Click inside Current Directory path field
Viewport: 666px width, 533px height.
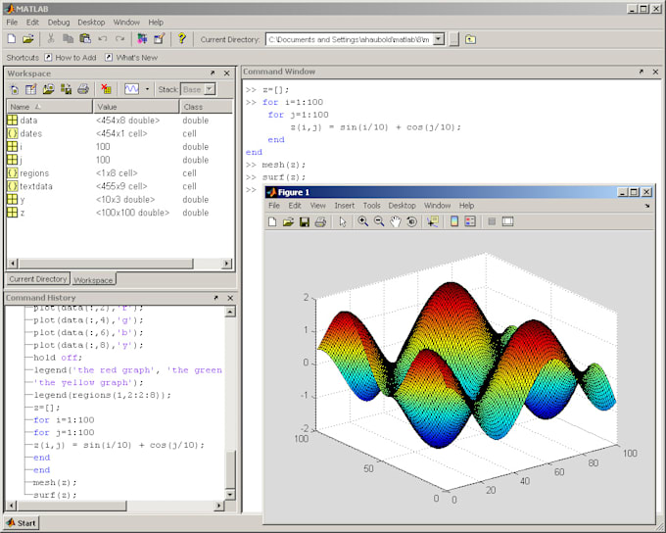[x=350, y=39]
